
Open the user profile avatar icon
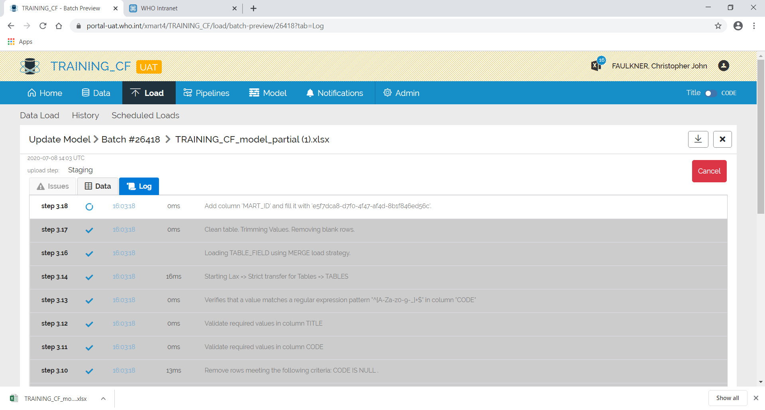[x=723, y=66]
